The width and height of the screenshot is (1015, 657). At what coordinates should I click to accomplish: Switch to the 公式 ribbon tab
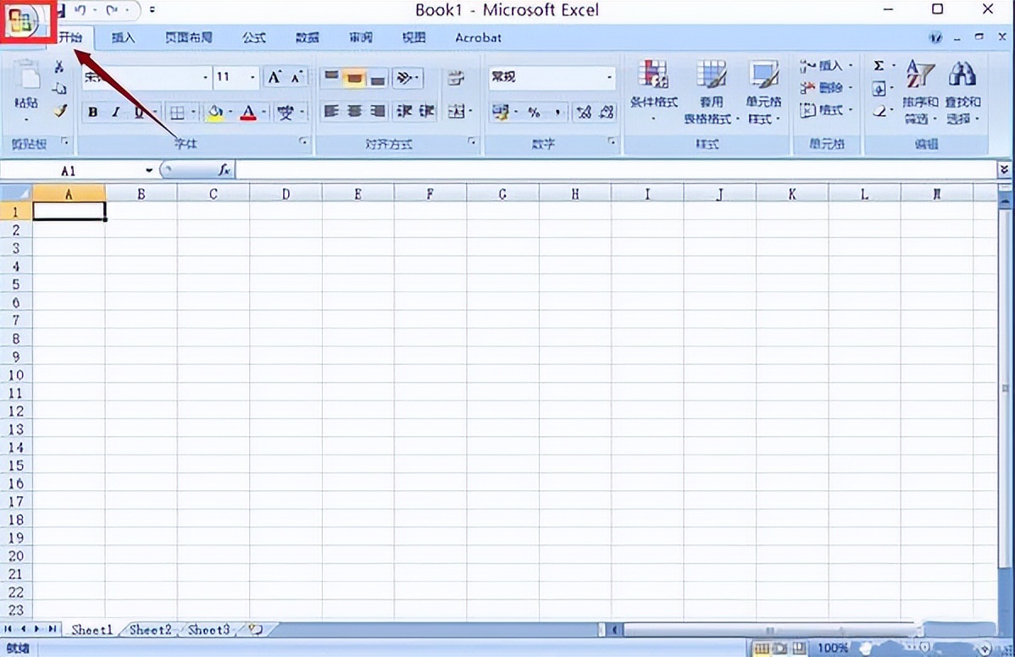click(x=254, y=37)
